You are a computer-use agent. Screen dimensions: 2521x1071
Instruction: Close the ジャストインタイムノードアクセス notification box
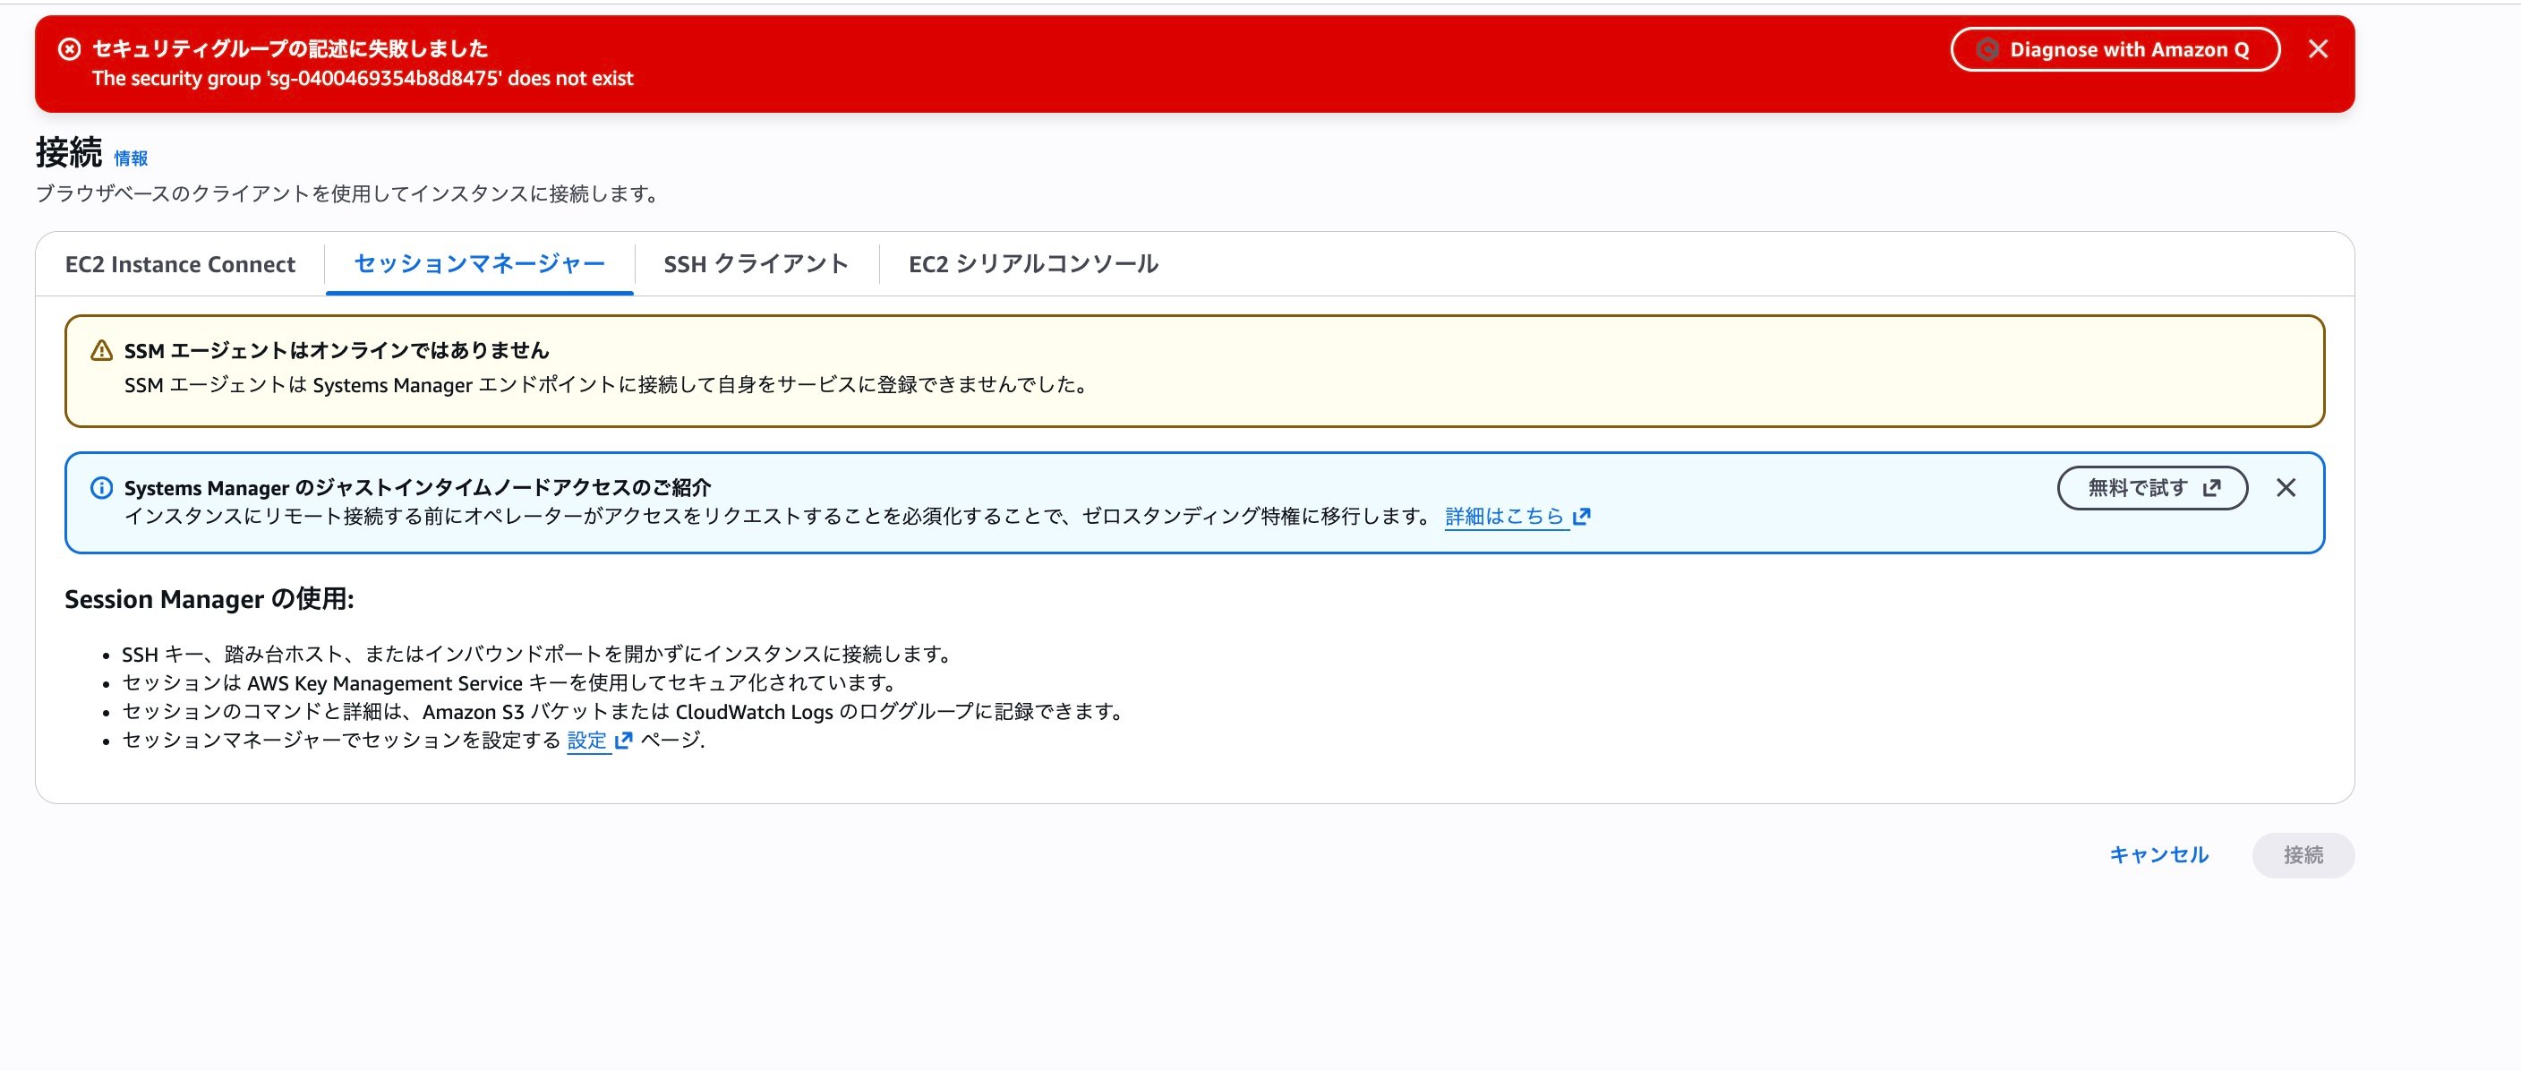[x=2287, y=486]
